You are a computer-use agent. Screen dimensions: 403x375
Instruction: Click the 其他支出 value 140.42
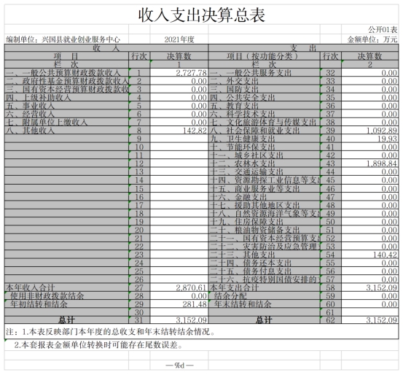370,255
